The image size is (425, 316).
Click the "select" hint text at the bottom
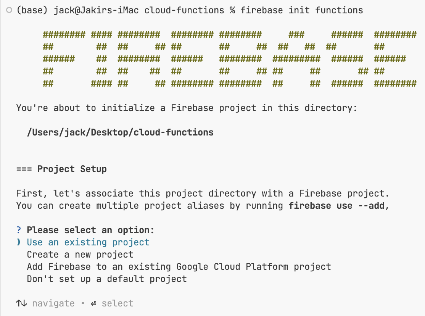tap(118, 303)
